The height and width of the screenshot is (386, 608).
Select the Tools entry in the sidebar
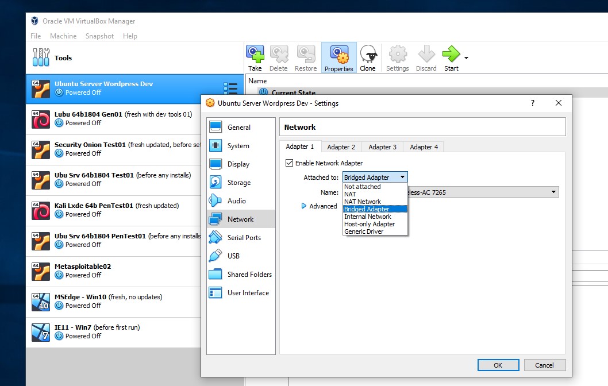tap(134, 58)
